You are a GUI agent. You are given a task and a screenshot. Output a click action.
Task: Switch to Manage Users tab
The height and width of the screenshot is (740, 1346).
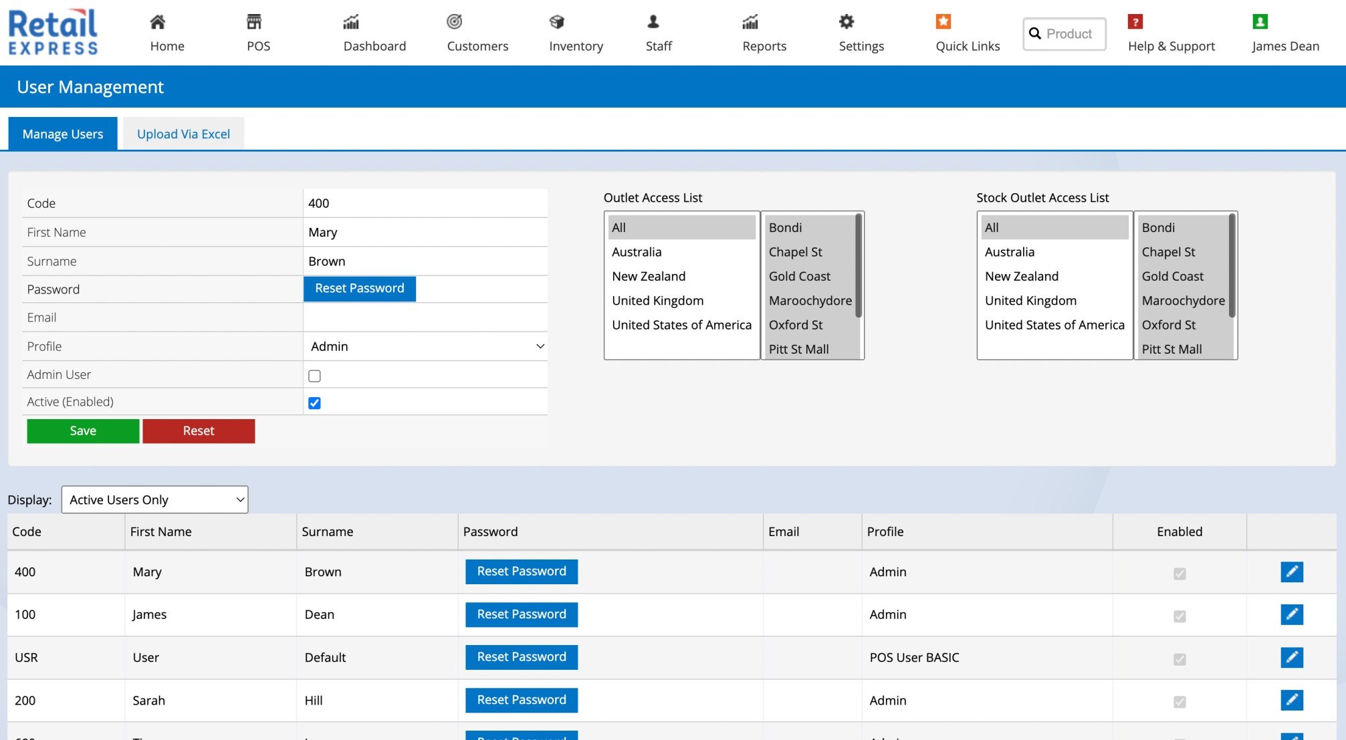click(x=63, y=134)
